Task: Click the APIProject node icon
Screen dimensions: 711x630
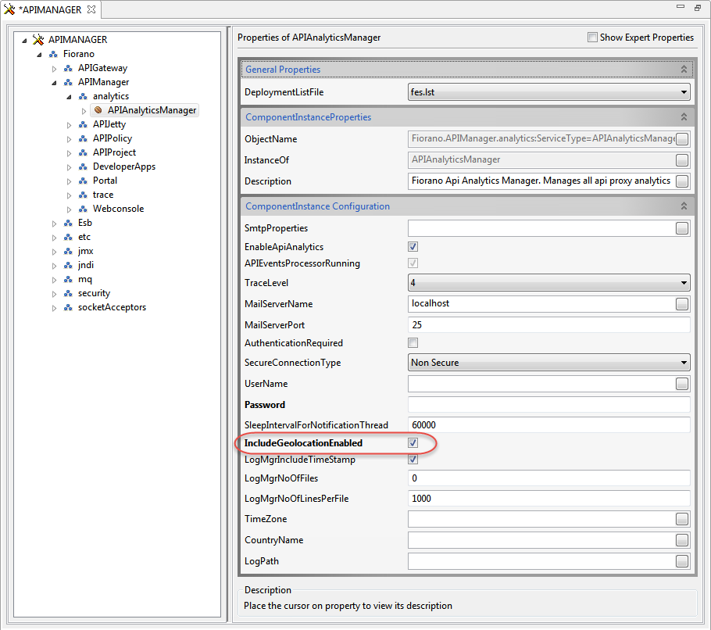Action: point(84,152)
